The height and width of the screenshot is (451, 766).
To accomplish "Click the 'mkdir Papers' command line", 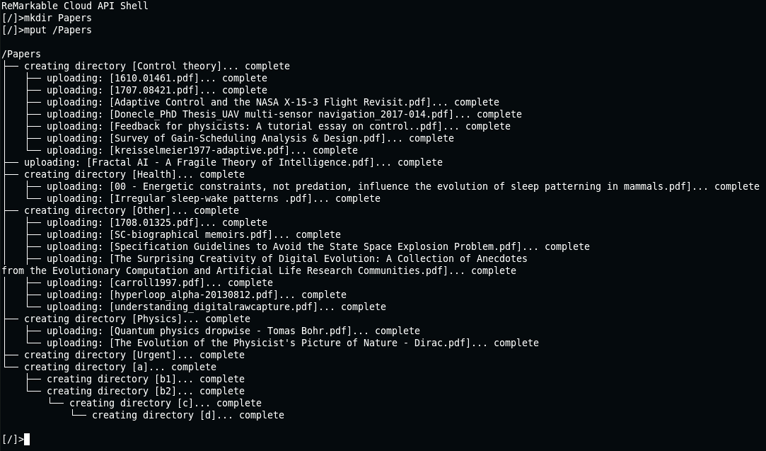I will (x=47, y=18).
